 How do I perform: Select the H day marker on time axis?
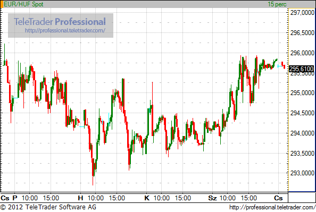pyautogui.click(x=81, y=198)
